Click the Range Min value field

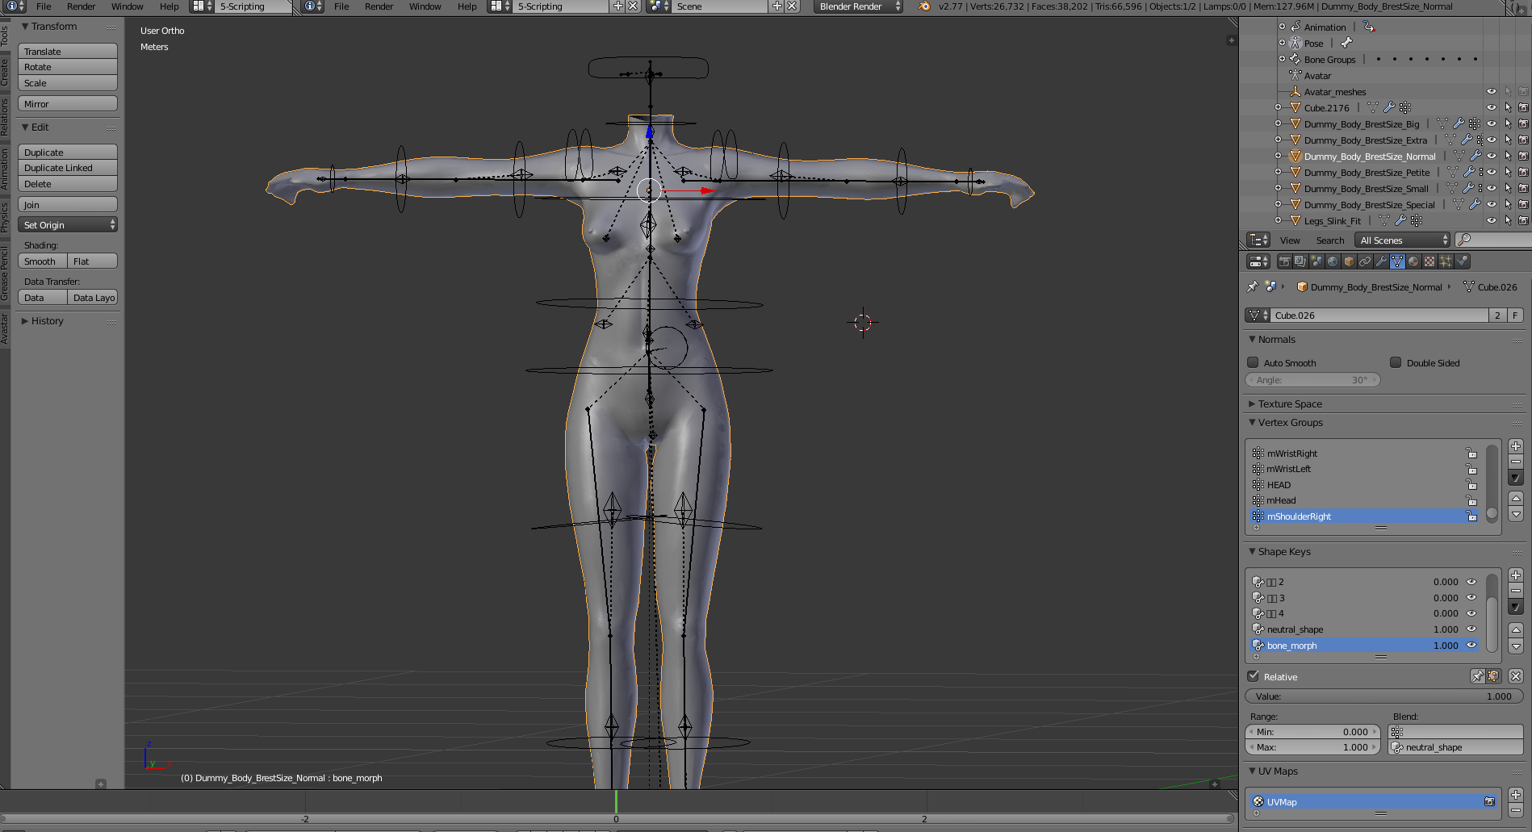[1312, 732]
